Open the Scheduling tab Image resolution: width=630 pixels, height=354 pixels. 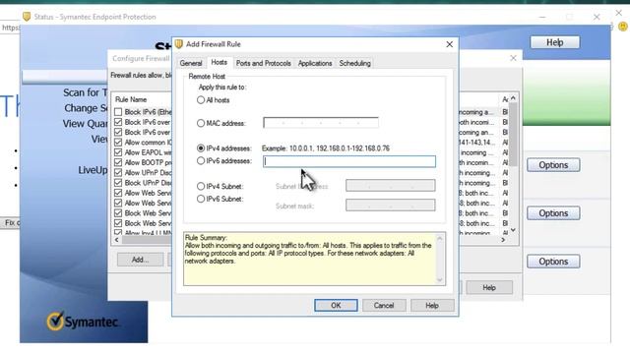point(354,63)
